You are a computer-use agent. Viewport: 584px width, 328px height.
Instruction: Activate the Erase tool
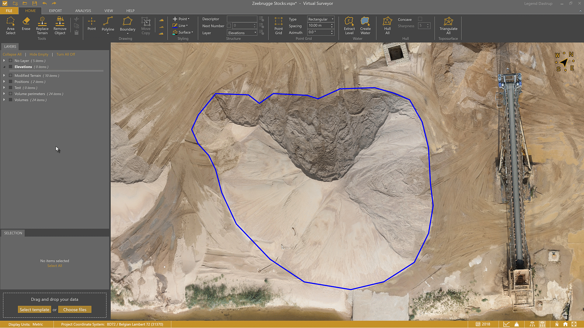[26, 24]
